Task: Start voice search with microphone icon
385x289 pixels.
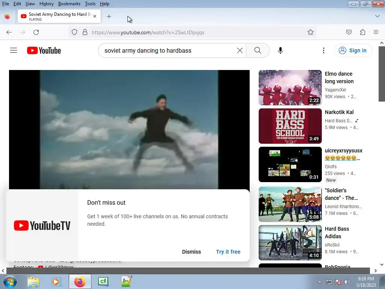Action: [280, 50]
